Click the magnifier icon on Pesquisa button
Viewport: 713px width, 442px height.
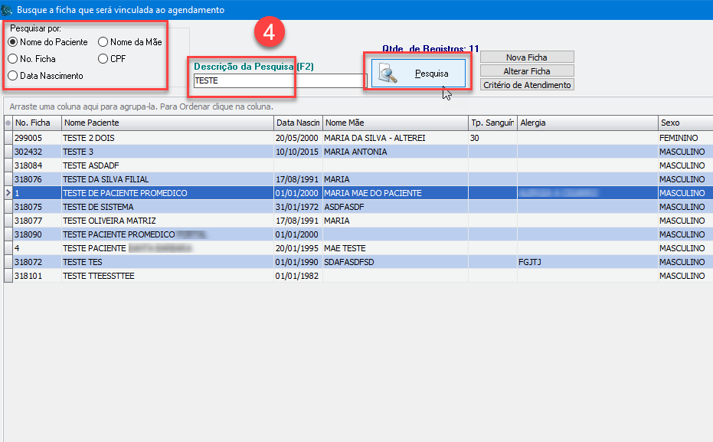[388, 74]
